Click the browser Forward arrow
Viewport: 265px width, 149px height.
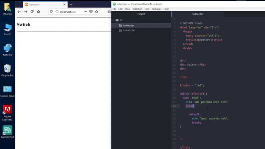(x=26, y=12)
